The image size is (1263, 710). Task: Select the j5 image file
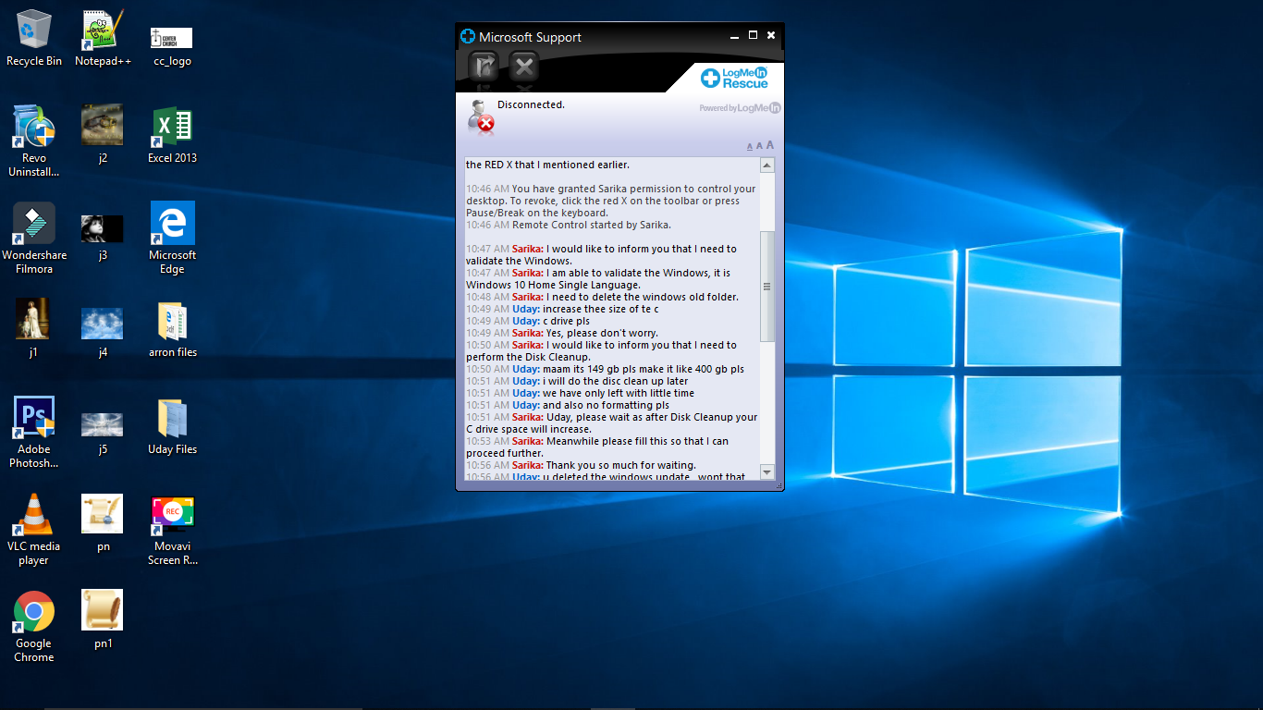[x=103, y=433]
